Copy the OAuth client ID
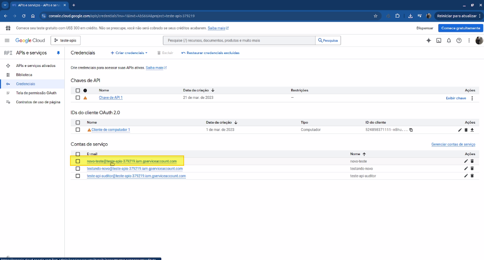The image size is (484, 260). (x=411, y=130)
